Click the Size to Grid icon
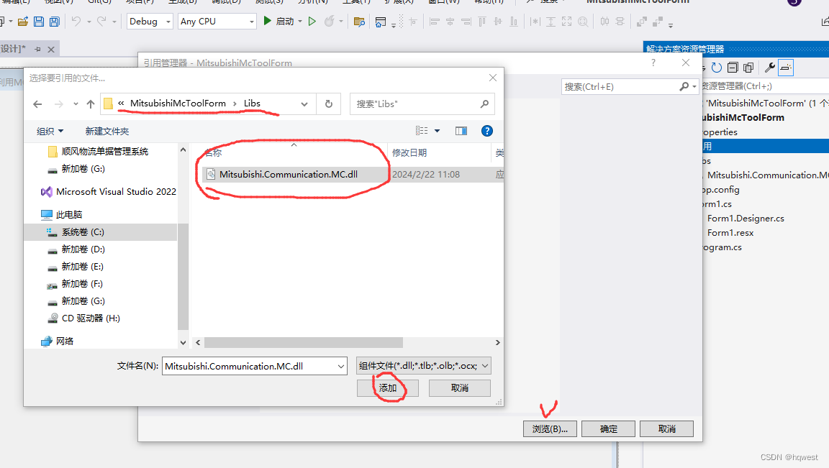The image size is (829, 468). (x=583, y=22)
